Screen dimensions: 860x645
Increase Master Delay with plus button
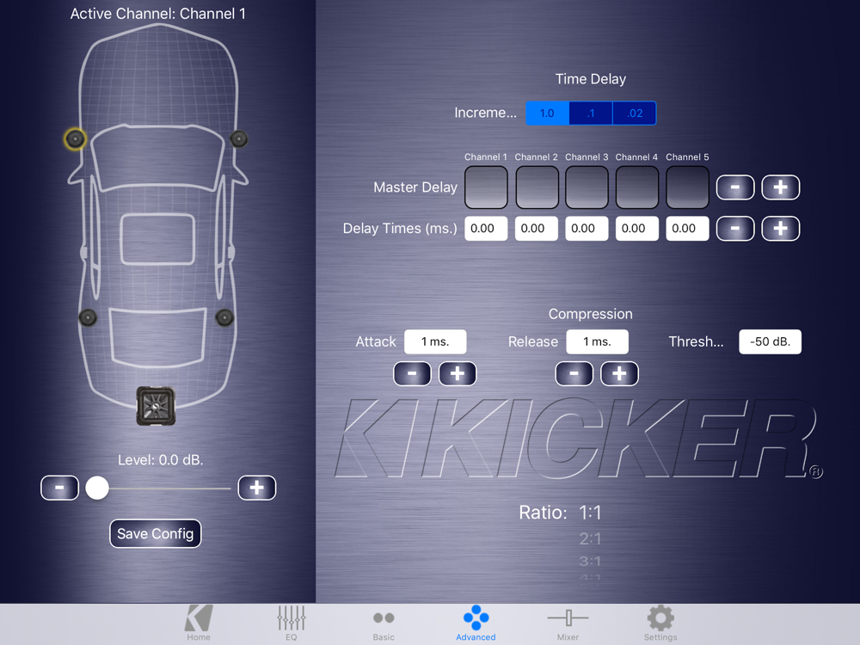tap(781, 187)
